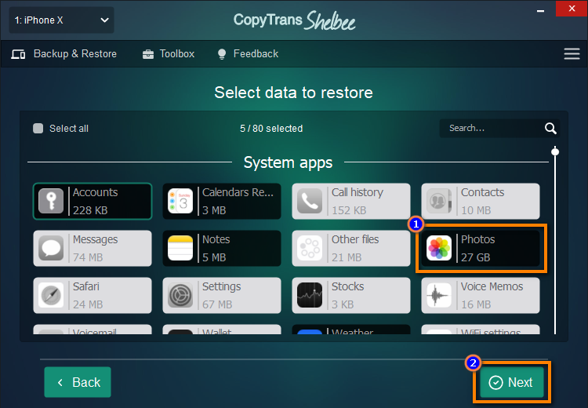Click the Feedback lightbulb icon
The image size is (588, 408).
tap(222, 54)
